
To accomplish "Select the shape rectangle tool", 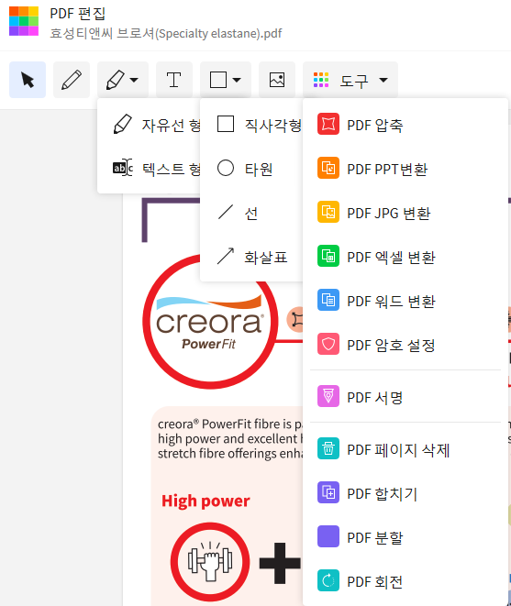I will tap(218, 80).
